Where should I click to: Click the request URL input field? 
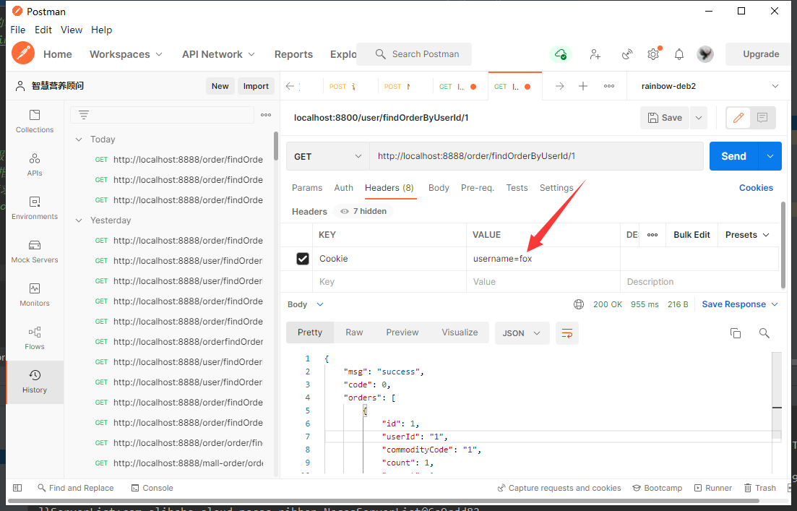pyautogui.click(x=536, y=156)
